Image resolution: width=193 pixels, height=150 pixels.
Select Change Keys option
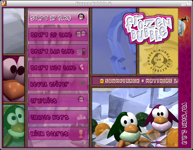click(x=58, y=117)
